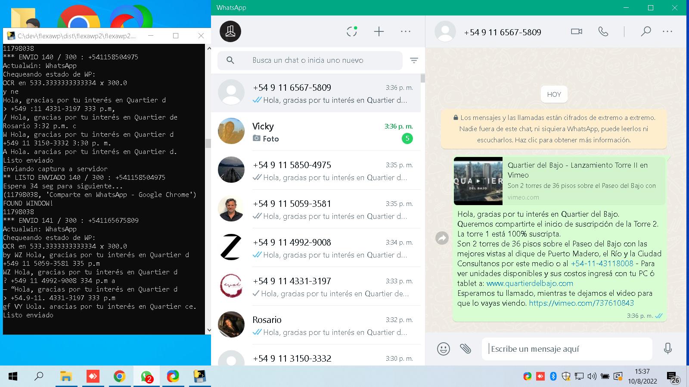The width and height of the screenshot is (689, 387).
Task: Open chat with +54 9 11 5059-3581
Action: pos(316,209)
